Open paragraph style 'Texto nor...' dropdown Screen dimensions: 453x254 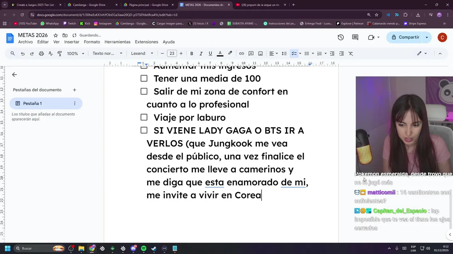107,54
